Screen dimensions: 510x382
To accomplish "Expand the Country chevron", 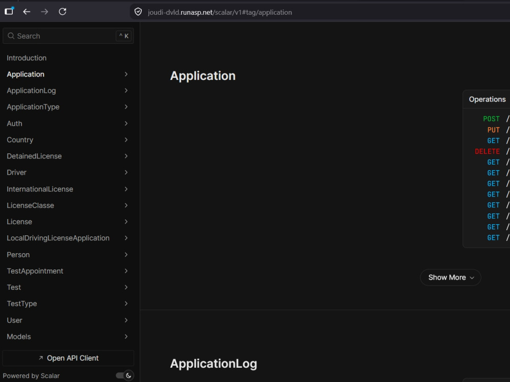I will click(126, 140).
